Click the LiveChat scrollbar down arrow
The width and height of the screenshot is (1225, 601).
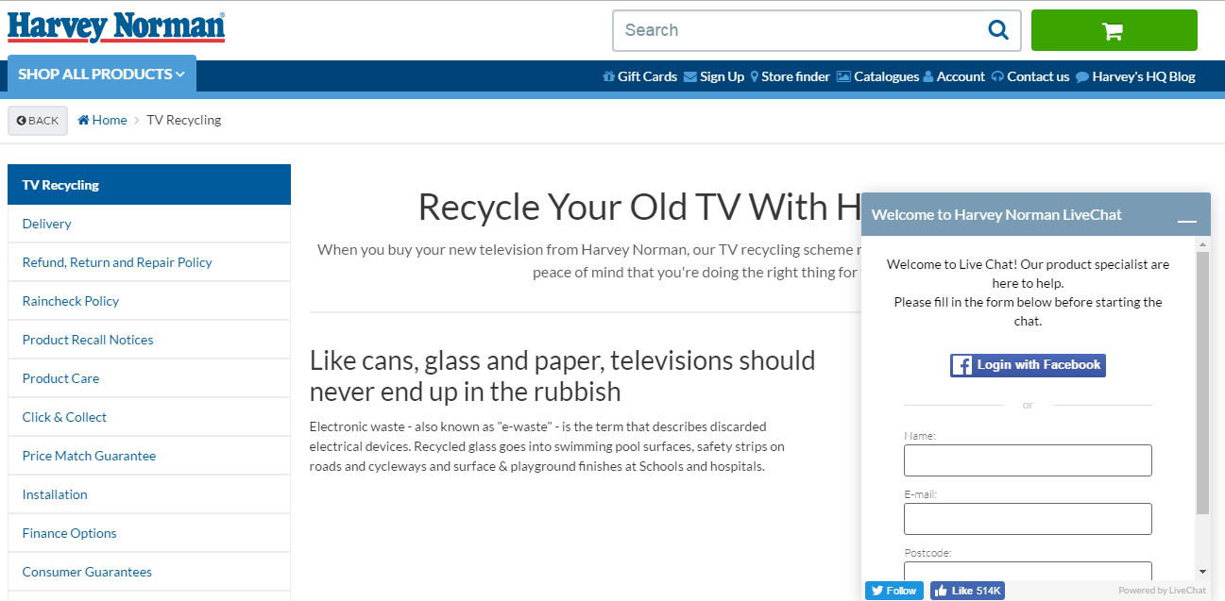click(x=1202, y=572)
